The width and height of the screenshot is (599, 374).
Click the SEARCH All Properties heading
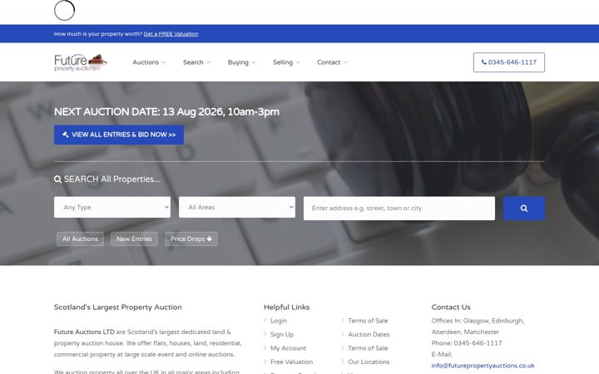[107, 180]
